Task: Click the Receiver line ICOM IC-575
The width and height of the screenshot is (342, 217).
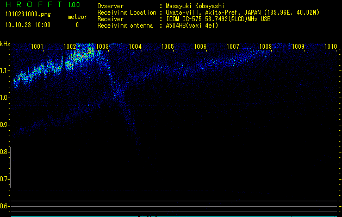Action: click(x=218, y=19)
